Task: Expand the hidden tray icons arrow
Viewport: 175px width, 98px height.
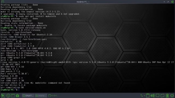Action: point(144,96)
